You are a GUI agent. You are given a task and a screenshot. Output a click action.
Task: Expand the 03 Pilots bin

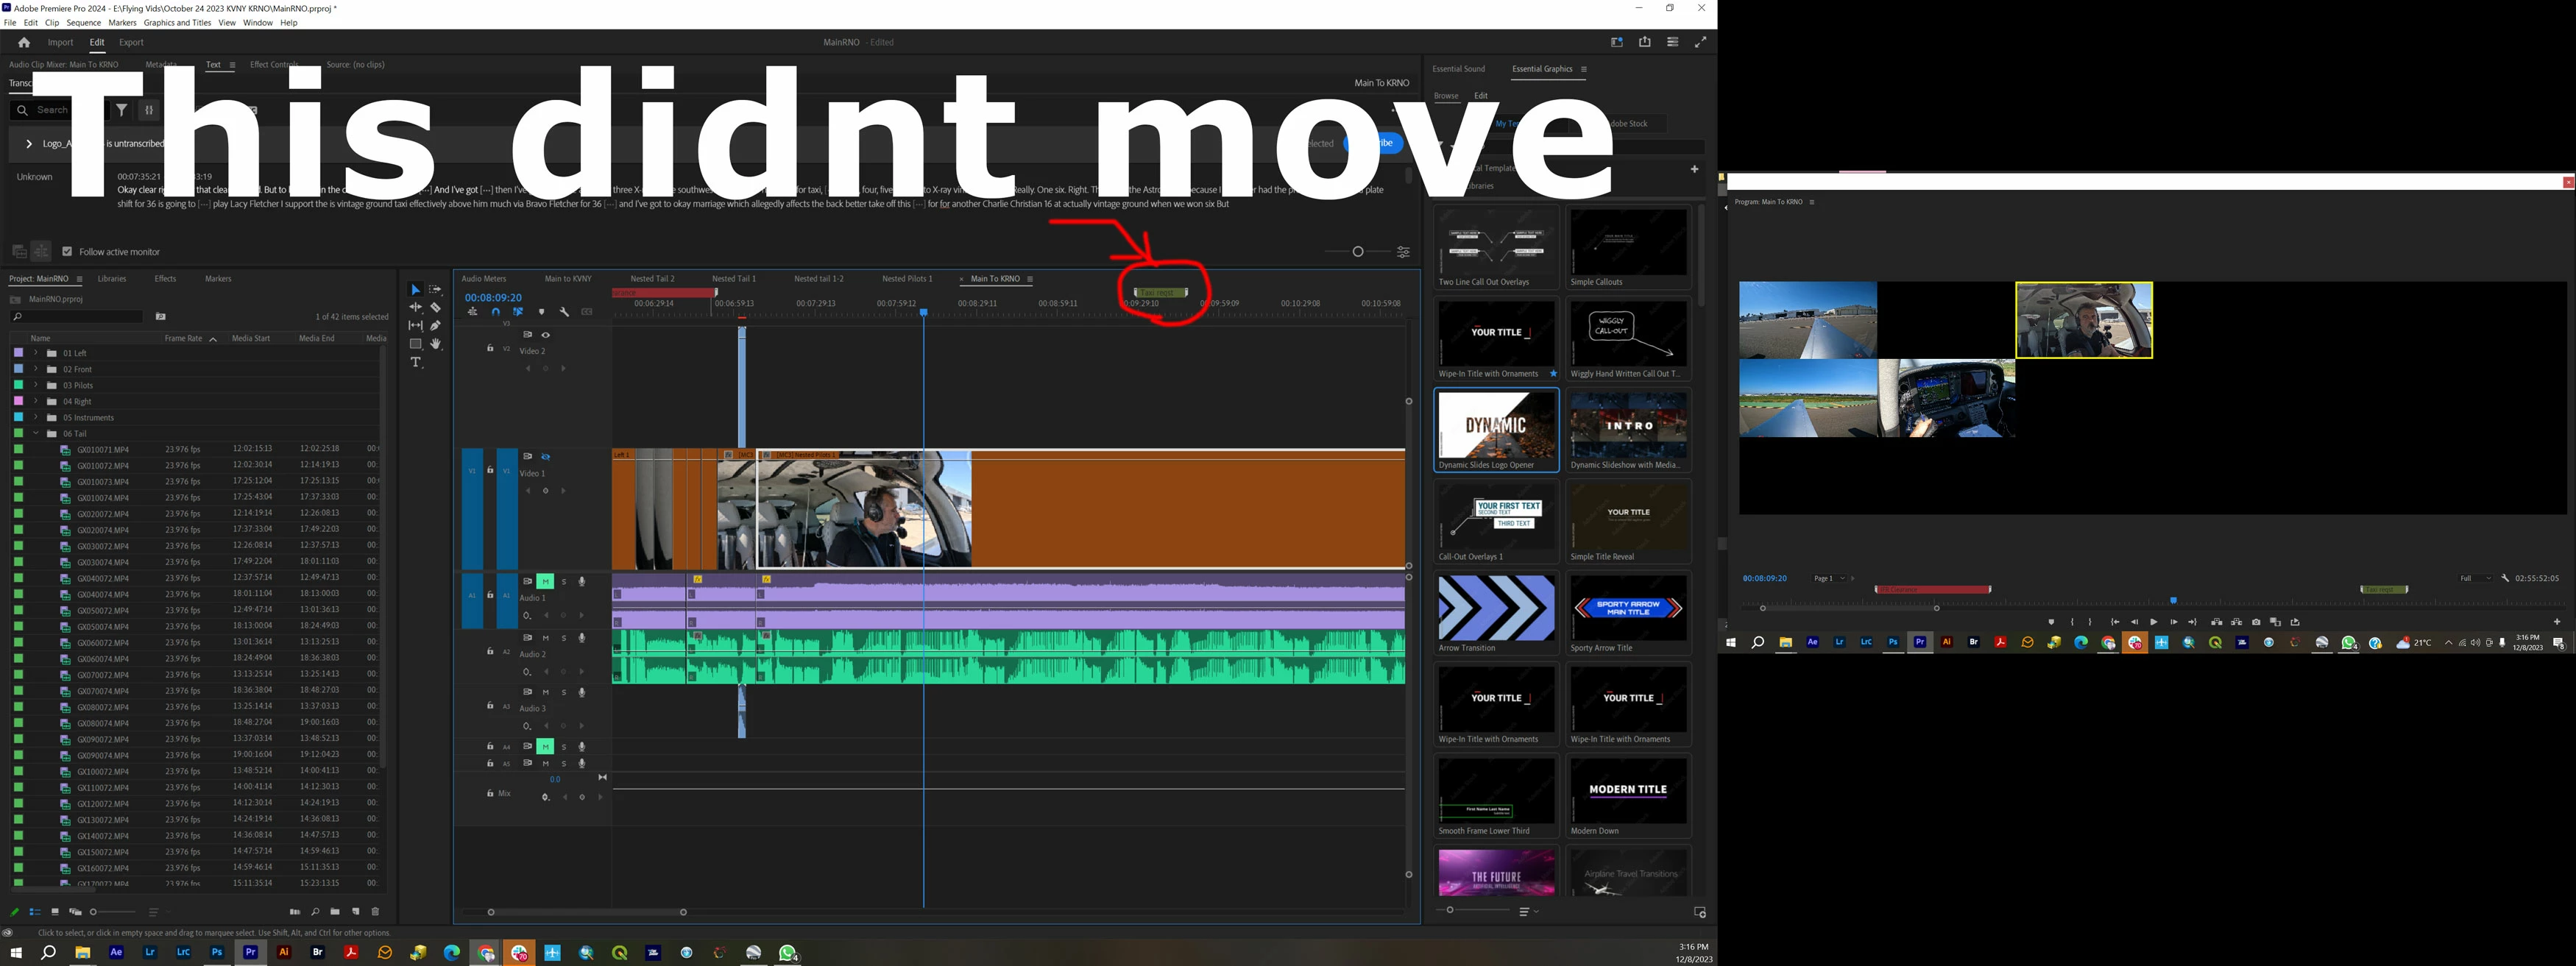pos(36,385)
